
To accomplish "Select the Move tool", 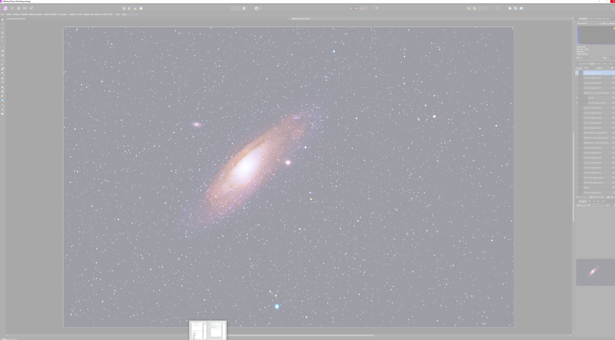I will click(x=2, y=24).
